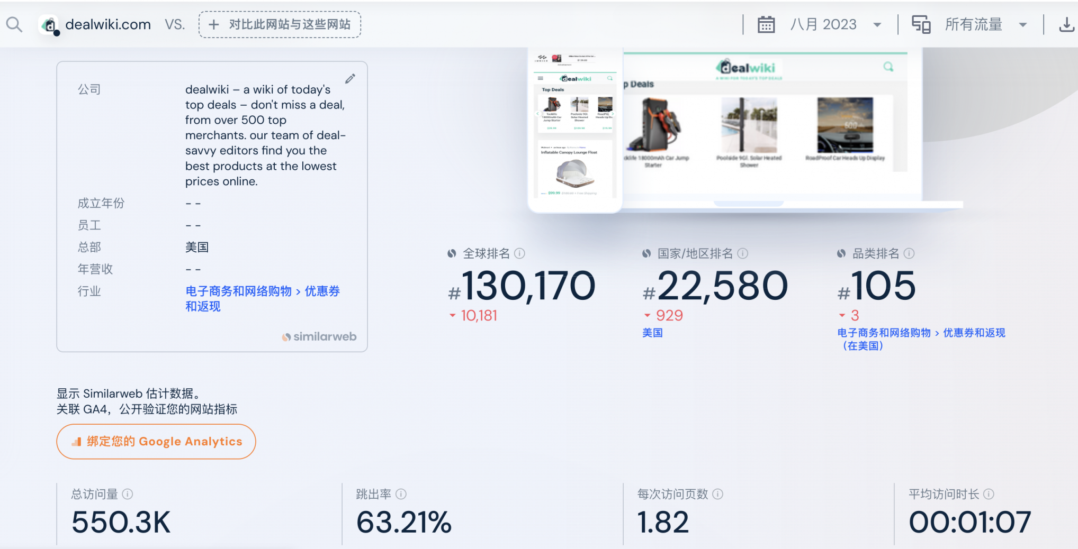1078x549 pixels.
Task: Click the download report icon
Action: click(x=1066, y=24)
